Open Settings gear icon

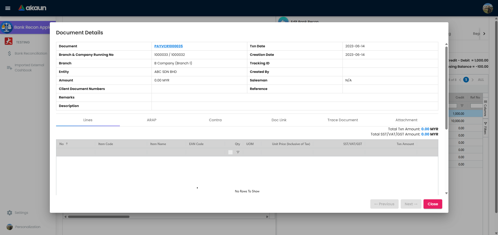[x=10, y=213]
